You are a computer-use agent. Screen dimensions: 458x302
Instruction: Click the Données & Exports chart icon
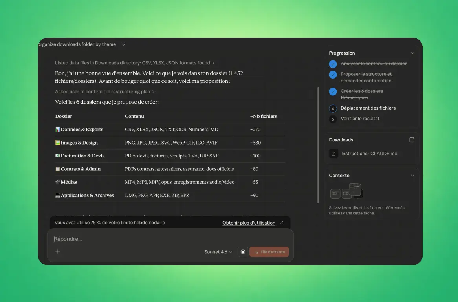[58, 130]
